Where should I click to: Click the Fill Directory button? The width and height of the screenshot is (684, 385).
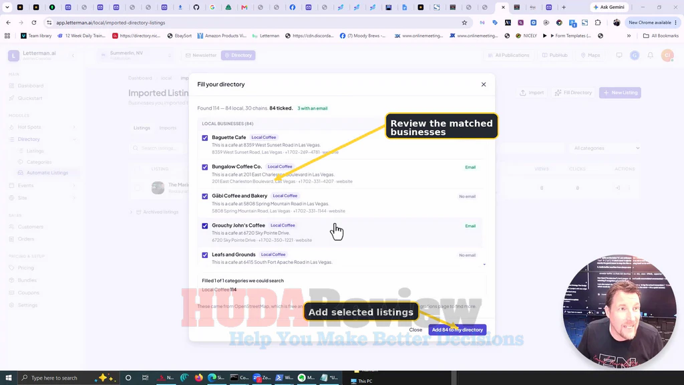coord(573,92)
